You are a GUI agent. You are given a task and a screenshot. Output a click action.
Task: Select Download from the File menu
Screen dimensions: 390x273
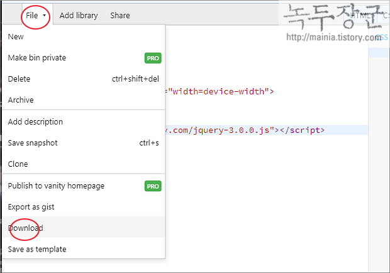(x=84, y=227)
